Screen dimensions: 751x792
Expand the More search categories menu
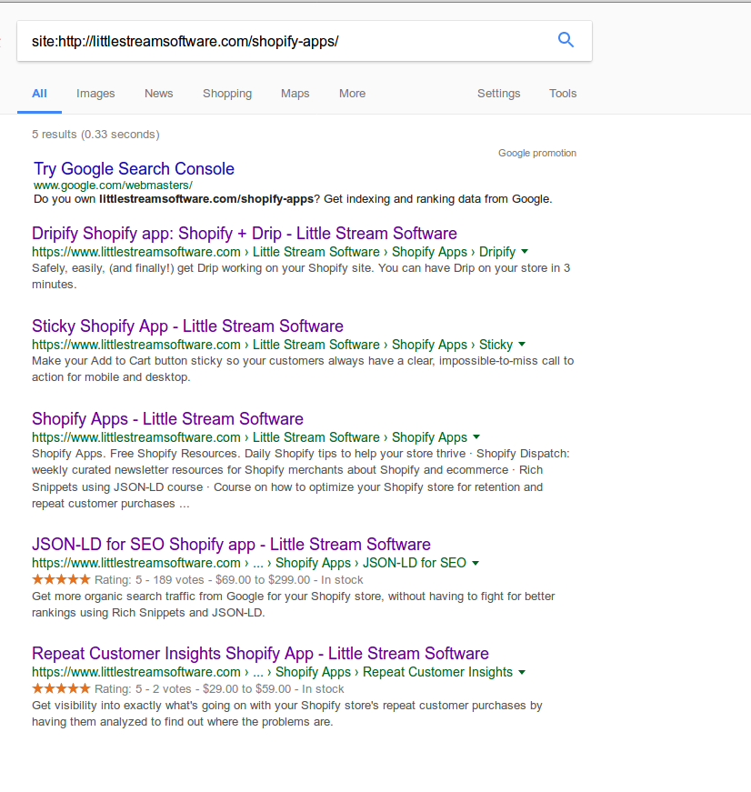coord(352,94)
